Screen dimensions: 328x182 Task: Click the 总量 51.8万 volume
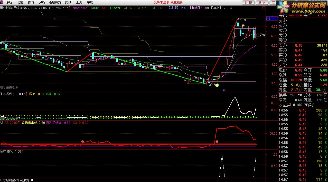click(291, 85)
